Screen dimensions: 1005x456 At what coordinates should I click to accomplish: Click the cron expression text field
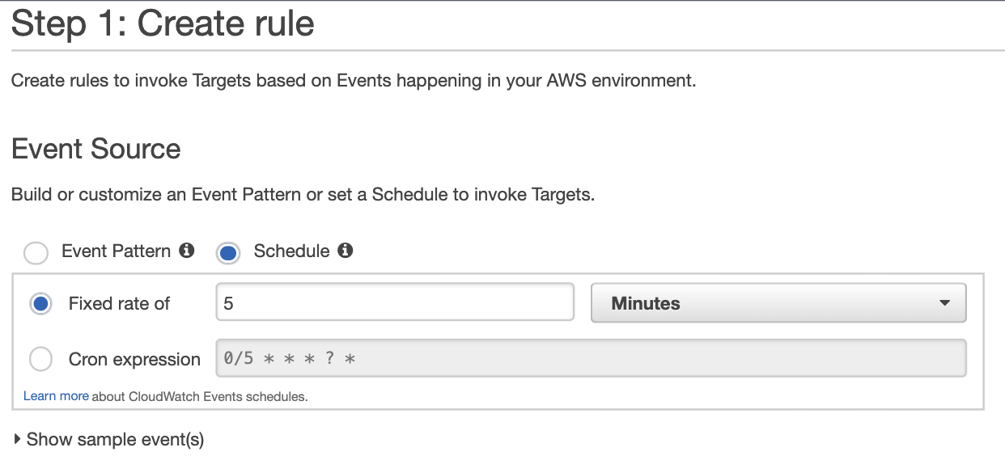591,357
